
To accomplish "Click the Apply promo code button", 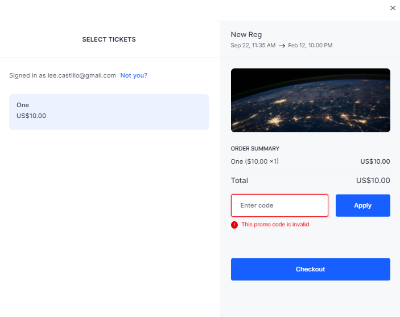I will coord(363,205).
